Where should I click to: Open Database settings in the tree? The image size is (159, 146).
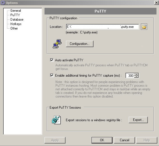click(x=17, y=20)
